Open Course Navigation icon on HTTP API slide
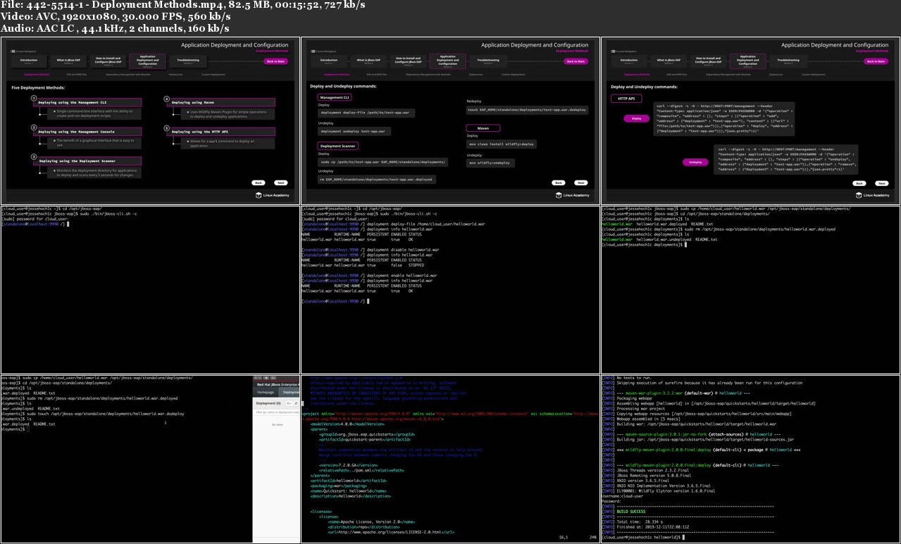901x544 pixels. pos(613,51)
